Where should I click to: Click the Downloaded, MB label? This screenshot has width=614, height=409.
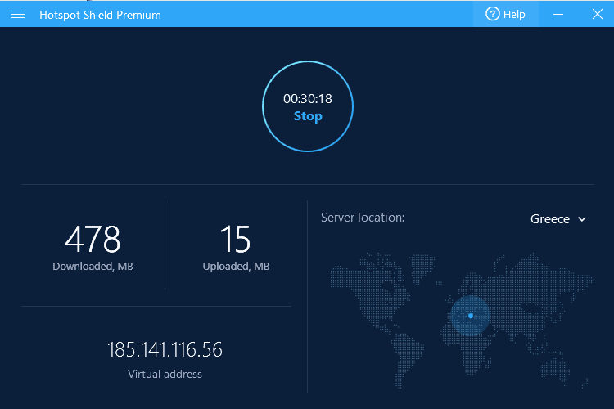93,267
